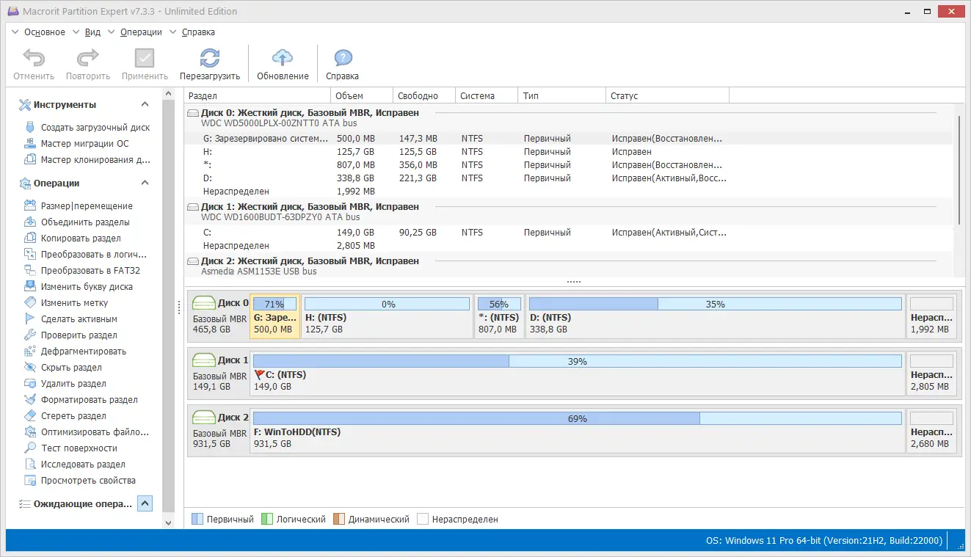Open the Мастер клонирования tool
The image size is (971, 557).
84,159
